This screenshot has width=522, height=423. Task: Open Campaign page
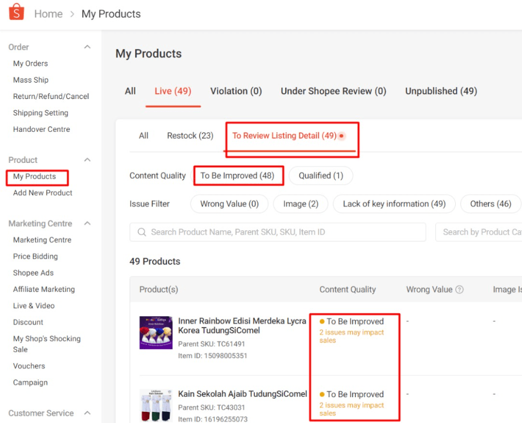click(30, 383)
